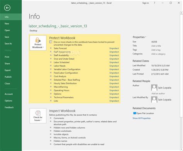Unprotect the Staff Availability sheet

click(114, 55)
